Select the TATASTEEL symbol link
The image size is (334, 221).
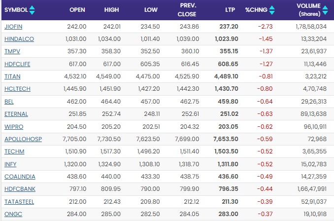click(x=18, y=202)
